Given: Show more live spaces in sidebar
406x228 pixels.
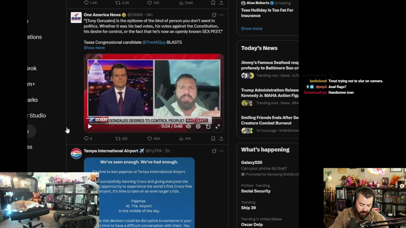Looking at the screenshot, I should pyautogui.click(x=252, y=28).
